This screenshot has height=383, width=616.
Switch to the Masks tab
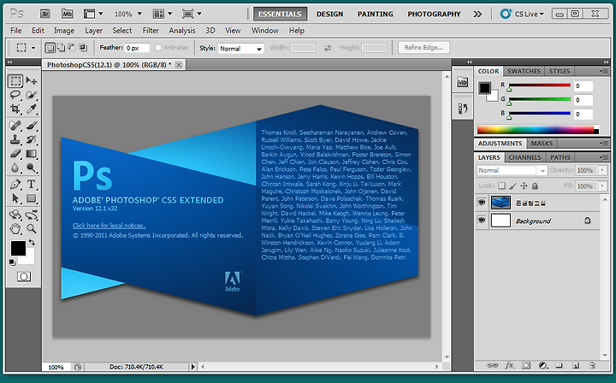[542, 144]
